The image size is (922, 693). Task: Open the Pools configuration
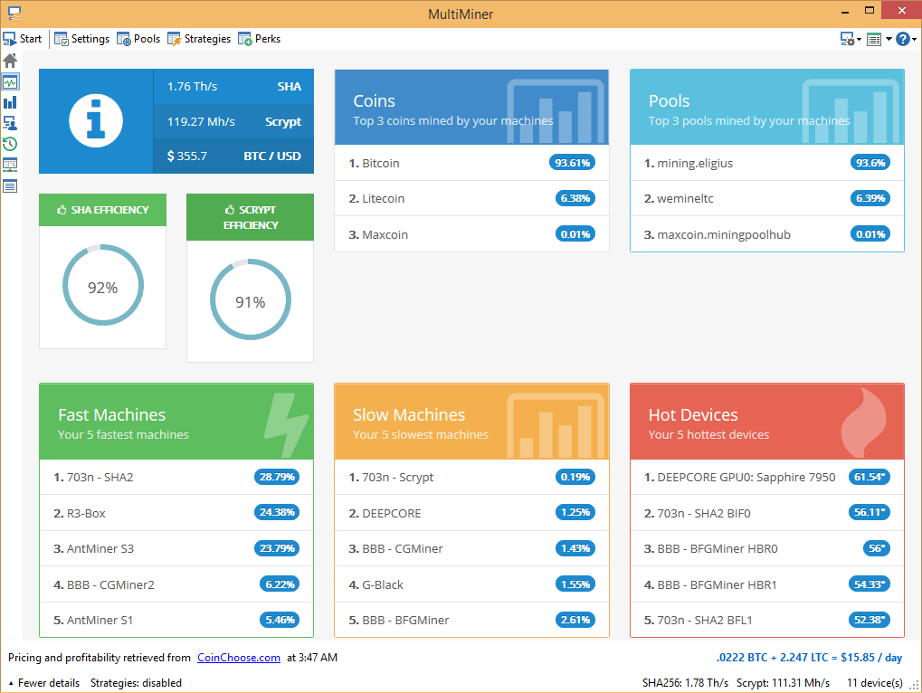[x=138, y=39]
